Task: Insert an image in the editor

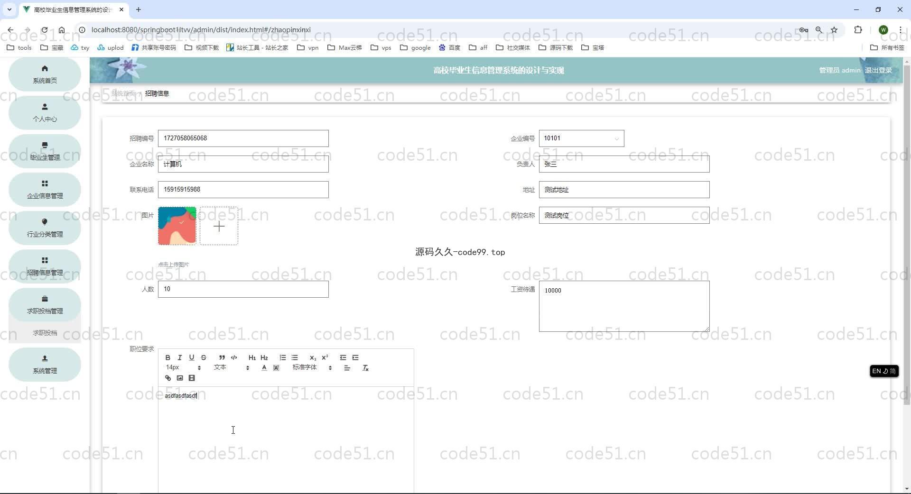Action: [180, 378]
